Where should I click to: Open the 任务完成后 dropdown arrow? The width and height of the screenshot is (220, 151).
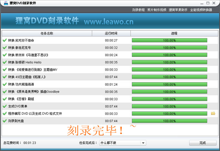pos(143,143)
